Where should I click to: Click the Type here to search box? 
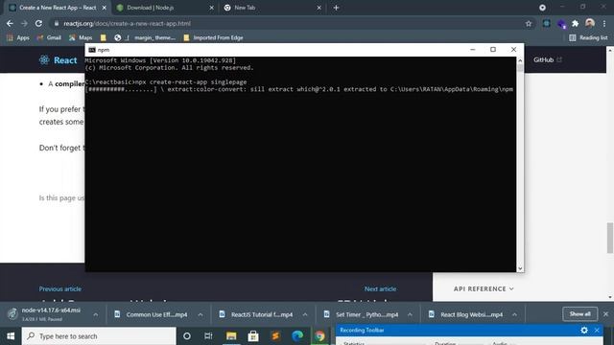tap(99, 336)
